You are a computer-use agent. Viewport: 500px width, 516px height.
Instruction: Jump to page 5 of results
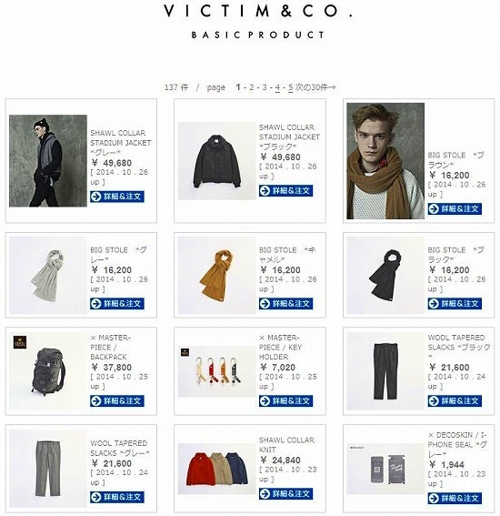[290, 88]
